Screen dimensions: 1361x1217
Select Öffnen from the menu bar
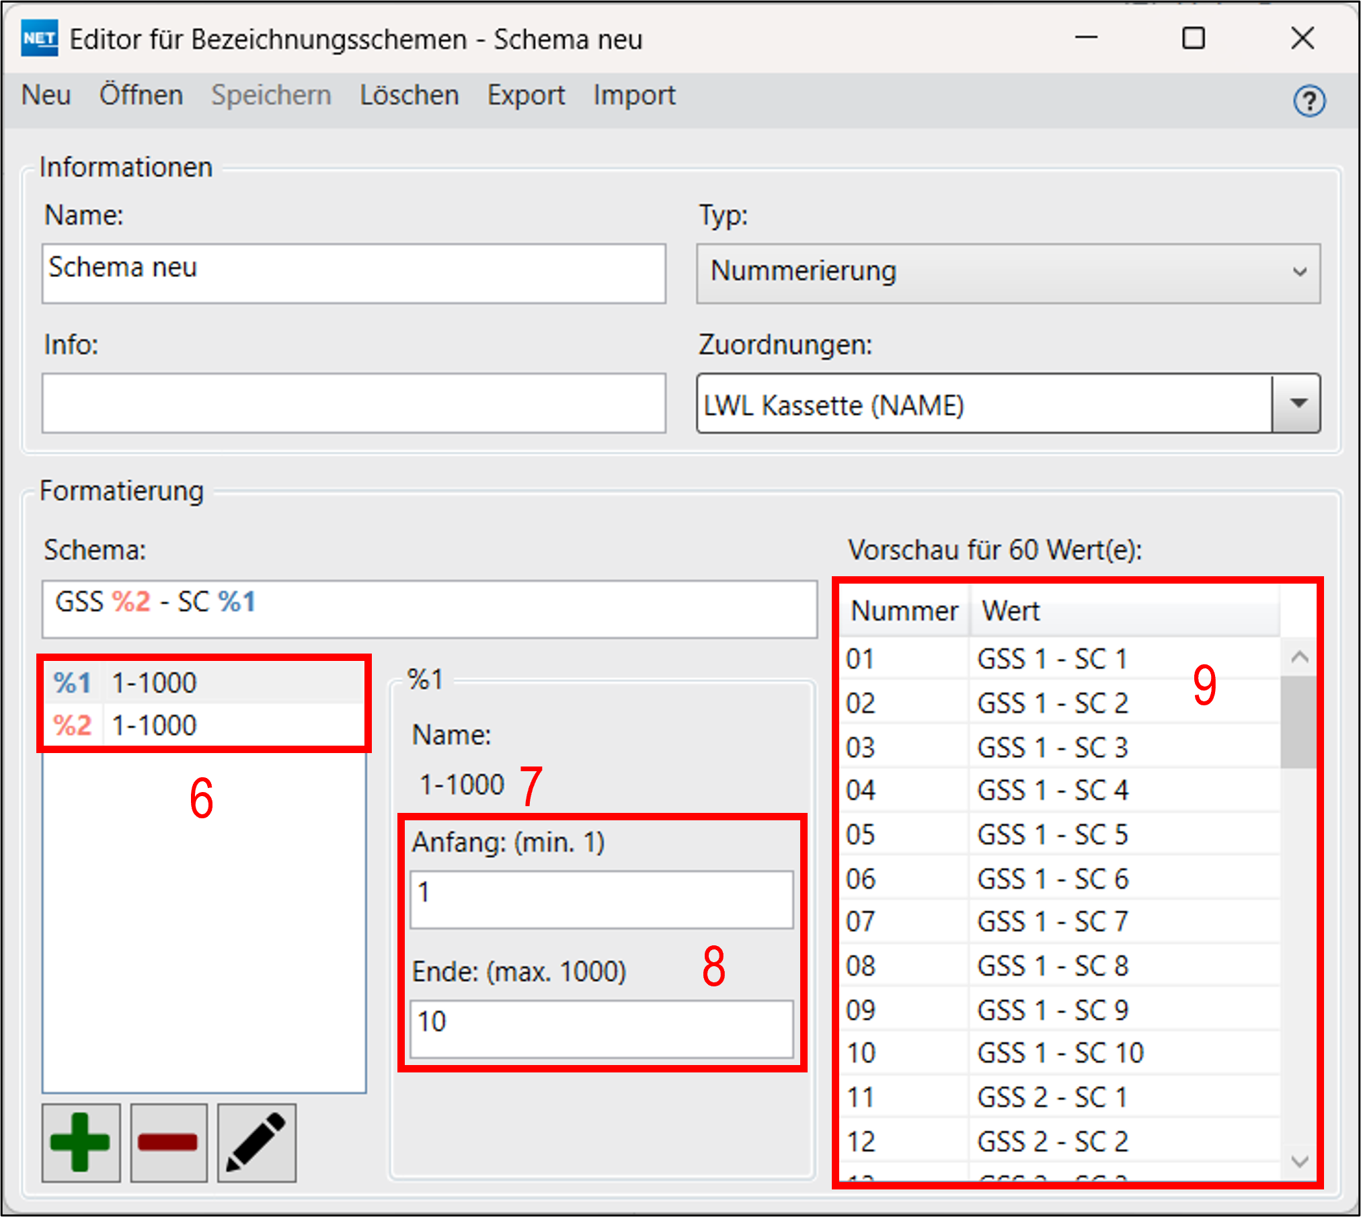141,95
